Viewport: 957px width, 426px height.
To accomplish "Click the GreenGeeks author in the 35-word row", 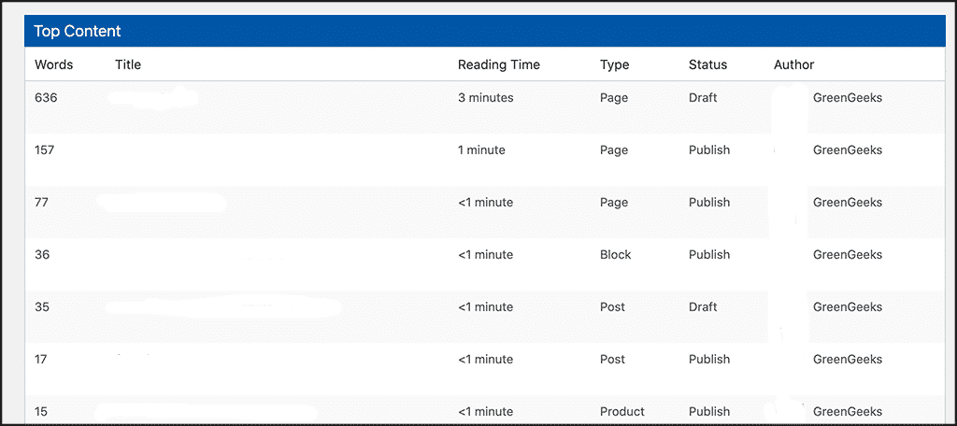I will coord(848,307).
